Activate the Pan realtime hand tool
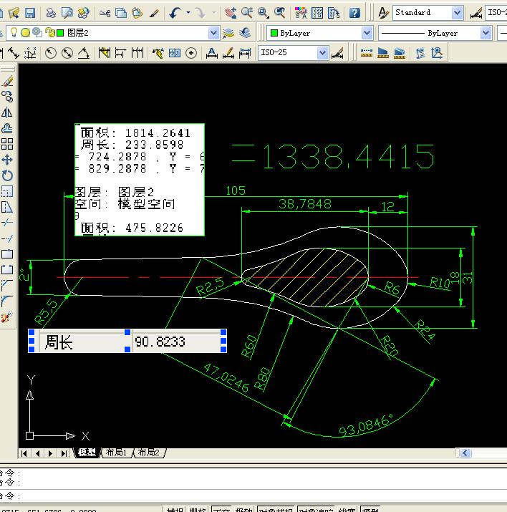The width and height of the screenshot is (507, 512). point(231,13)
